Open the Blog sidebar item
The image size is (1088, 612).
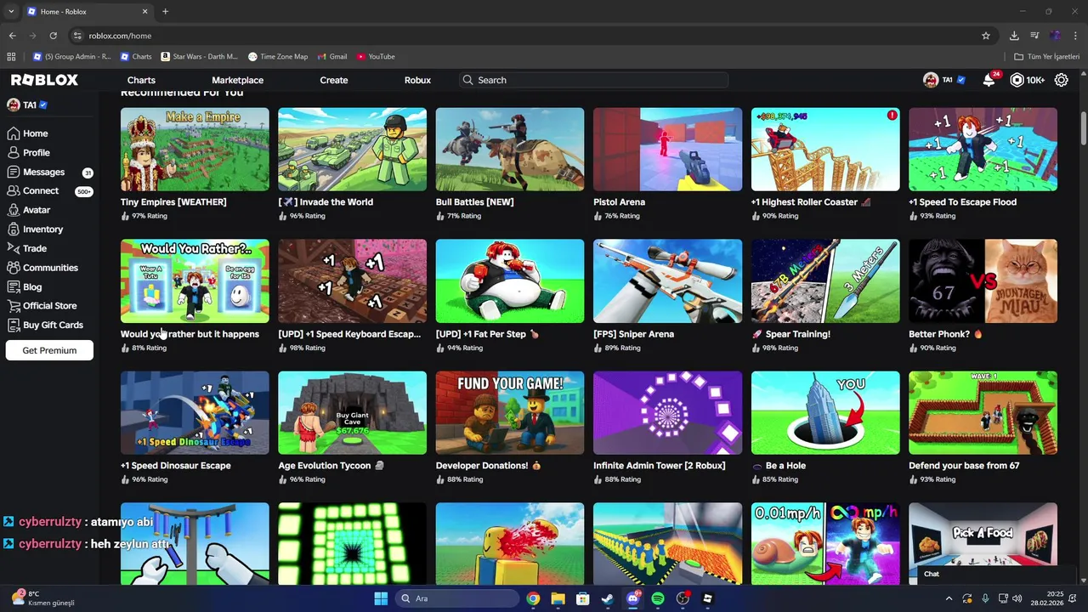pos(25,286)
